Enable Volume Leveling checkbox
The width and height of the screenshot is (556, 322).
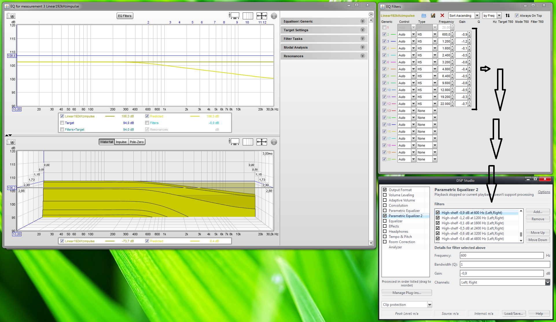click(x=385, y=195)
